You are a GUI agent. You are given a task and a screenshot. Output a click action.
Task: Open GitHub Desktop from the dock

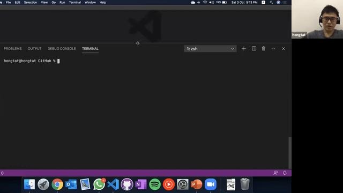[x=127, y=184]
